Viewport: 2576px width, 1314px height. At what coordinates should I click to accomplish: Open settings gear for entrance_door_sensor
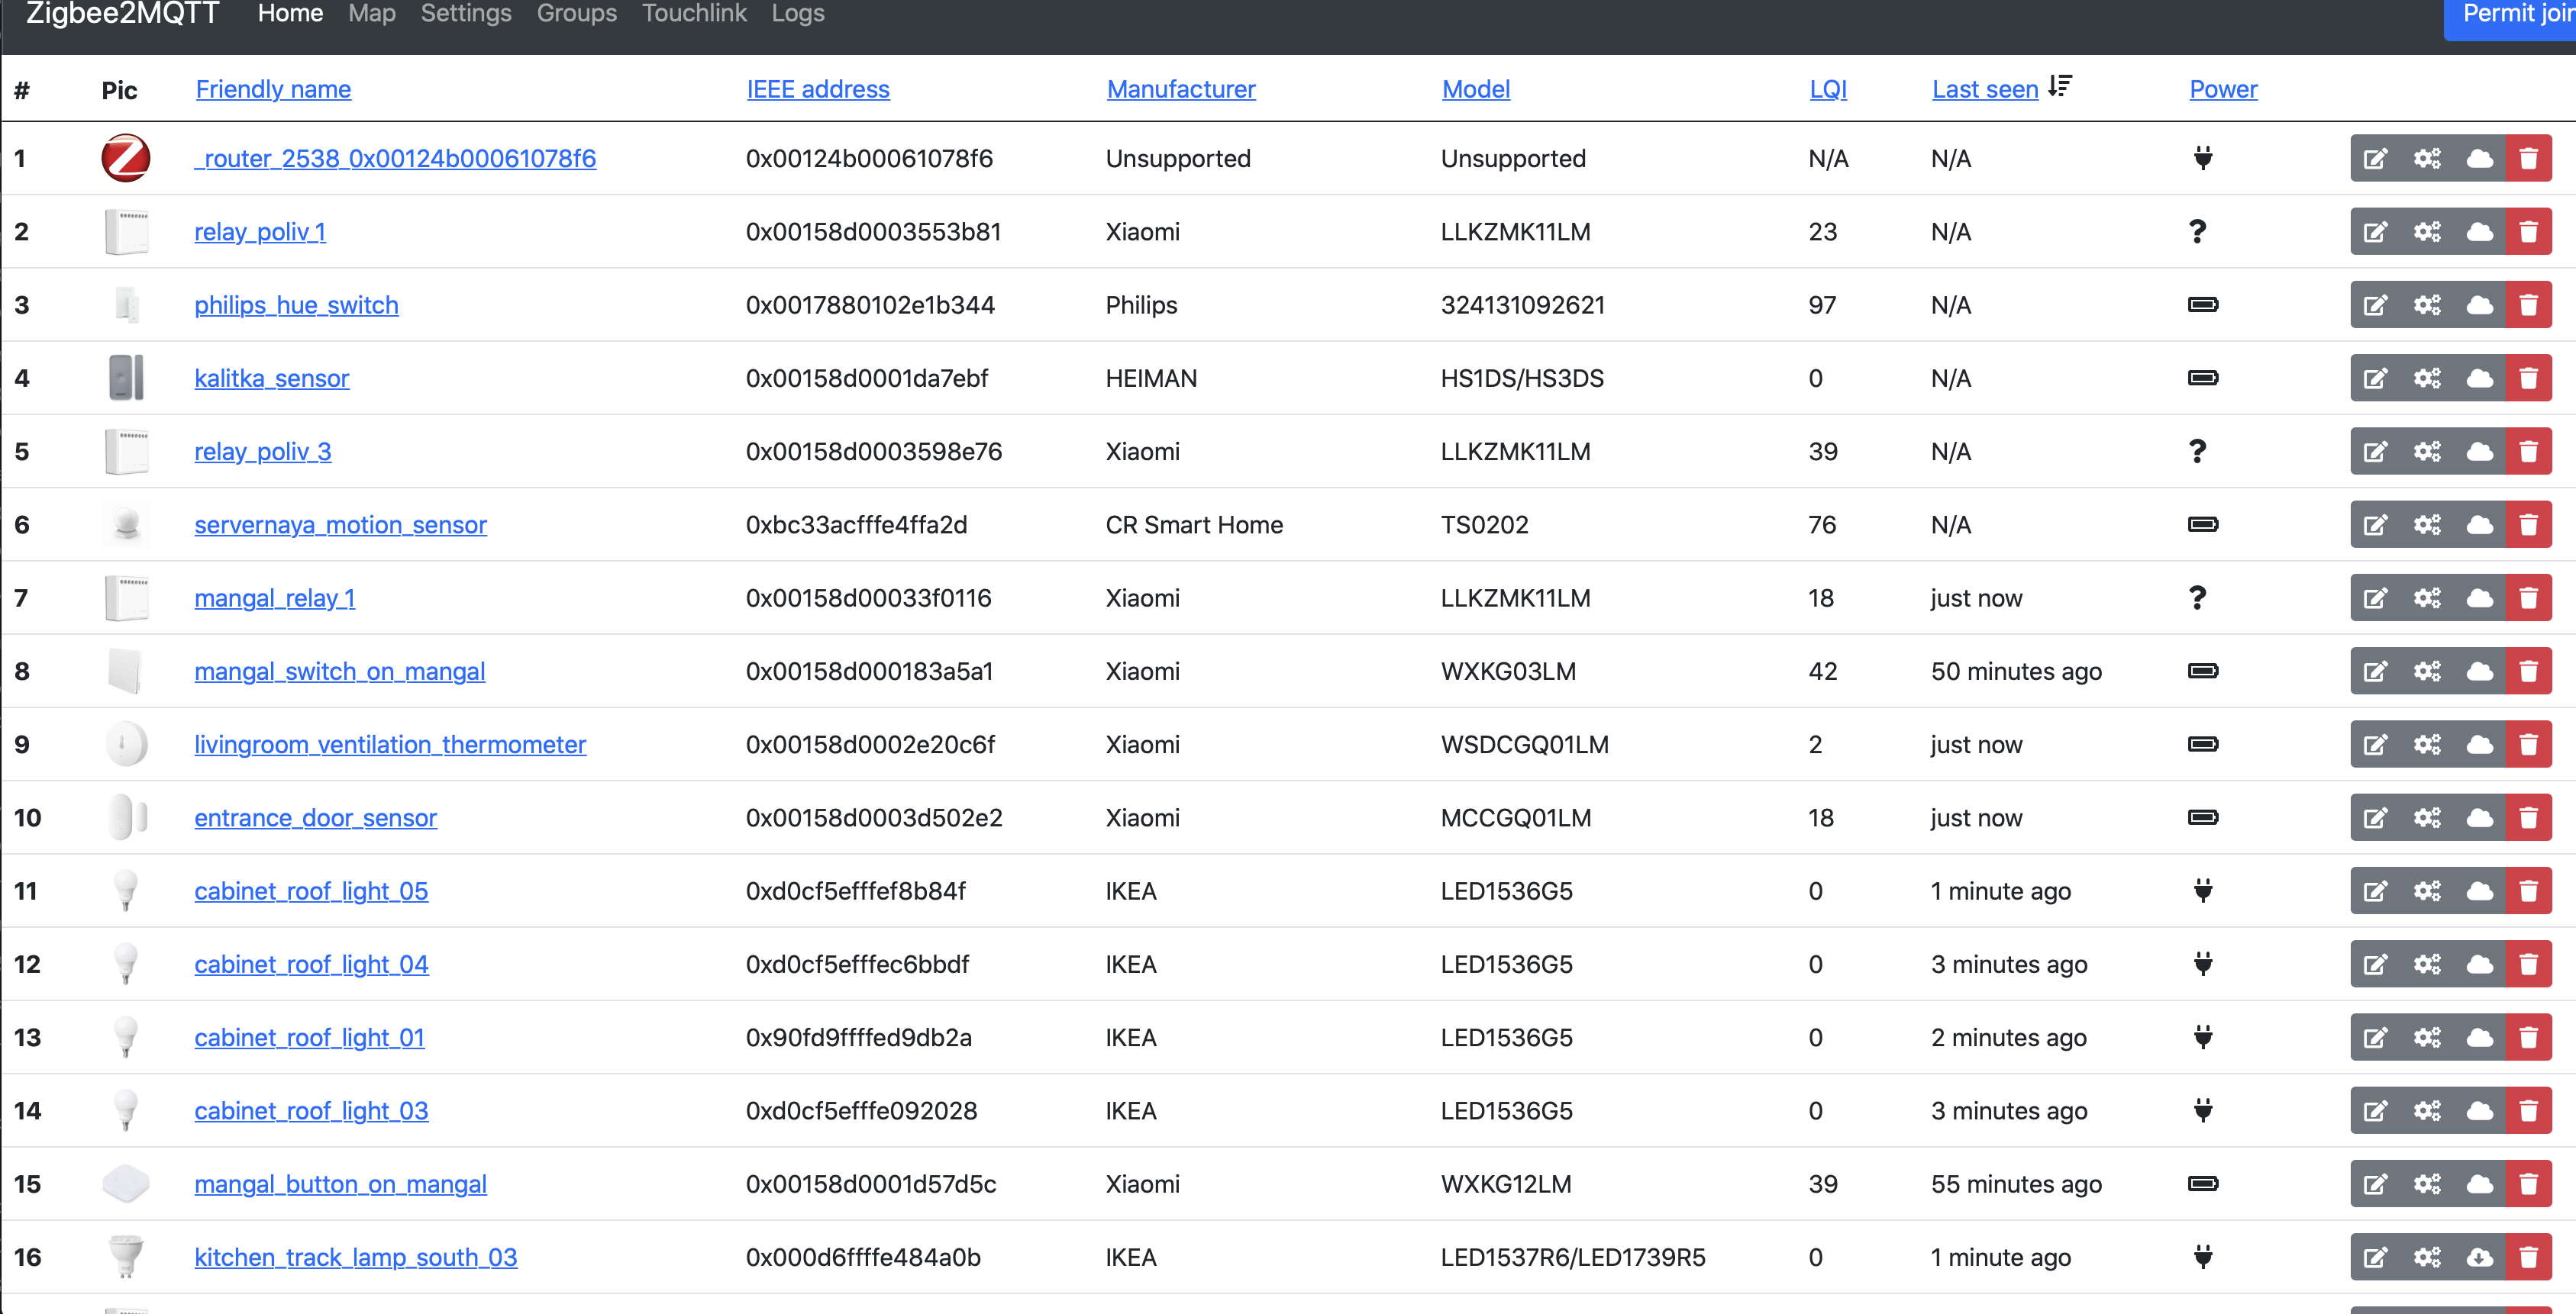pos(2429,817)
